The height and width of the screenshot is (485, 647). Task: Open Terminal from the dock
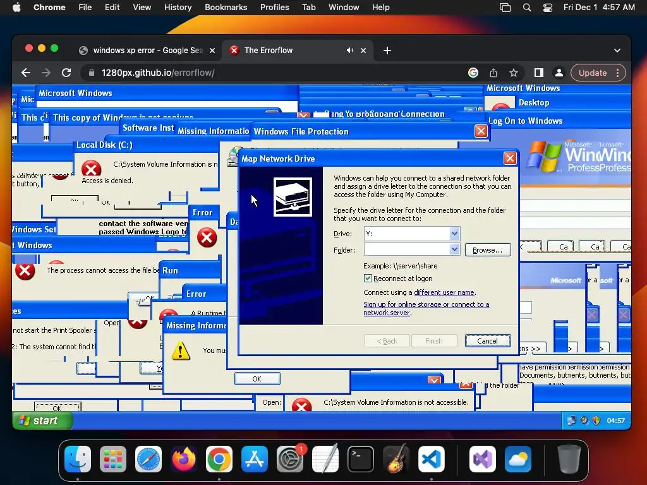(361, 459)
